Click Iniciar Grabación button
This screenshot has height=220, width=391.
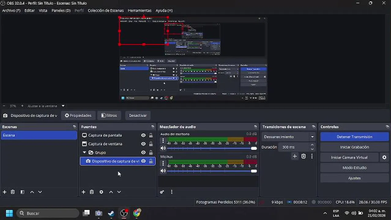pos(354,147)
